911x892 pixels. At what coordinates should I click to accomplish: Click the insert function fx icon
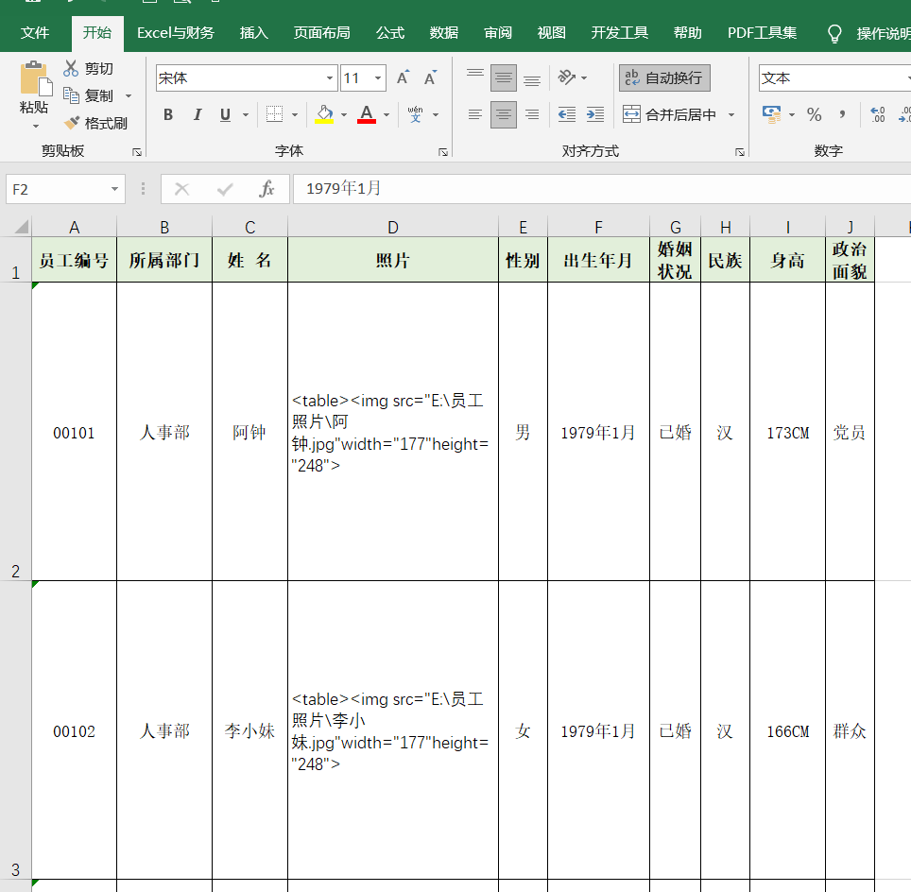(x=266, y=189)
